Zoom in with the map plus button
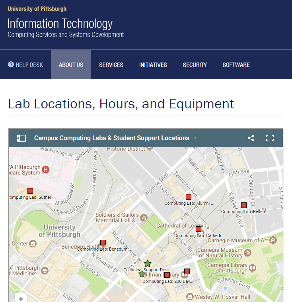 21,298
